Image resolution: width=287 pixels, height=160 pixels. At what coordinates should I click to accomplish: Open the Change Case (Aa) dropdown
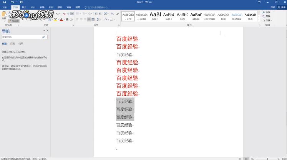[x=58, y=14]
